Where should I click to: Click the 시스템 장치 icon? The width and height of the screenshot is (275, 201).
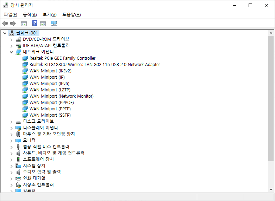point(18,166)
